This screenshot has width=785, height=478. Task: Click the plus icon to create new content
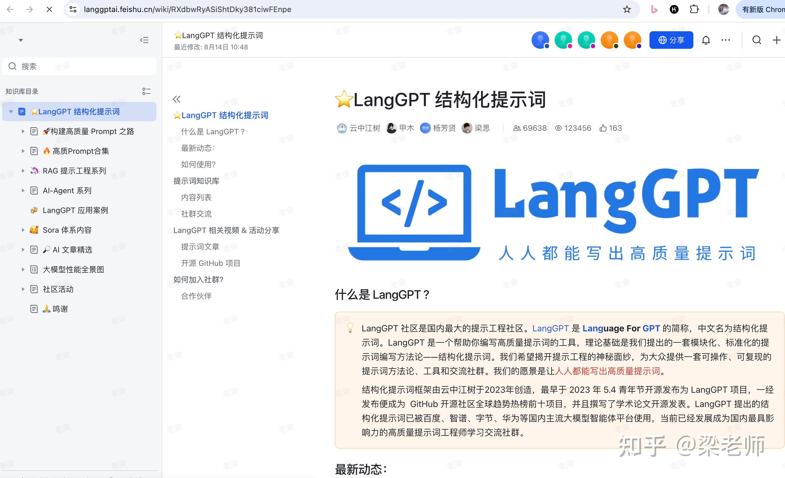click(x=776, y=40)
